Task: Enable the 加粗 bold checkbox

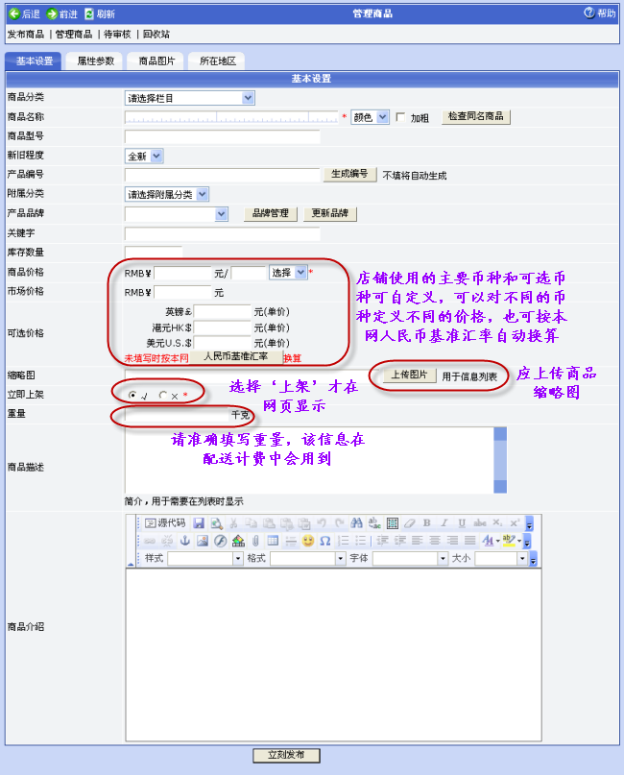Action: pyautogui.click(x=400, y=117)
